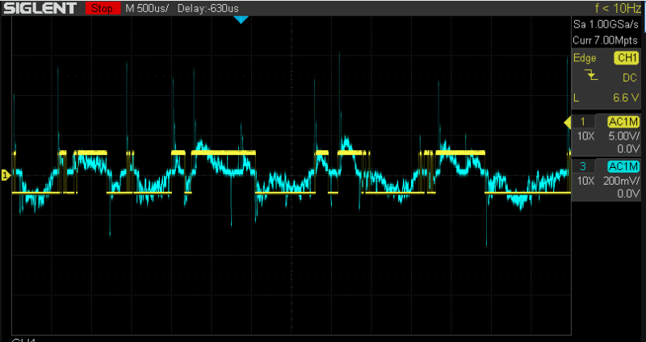Click the CH1 trigger source badge
This screenshot has height=342, width=646.
coord(626,58)
